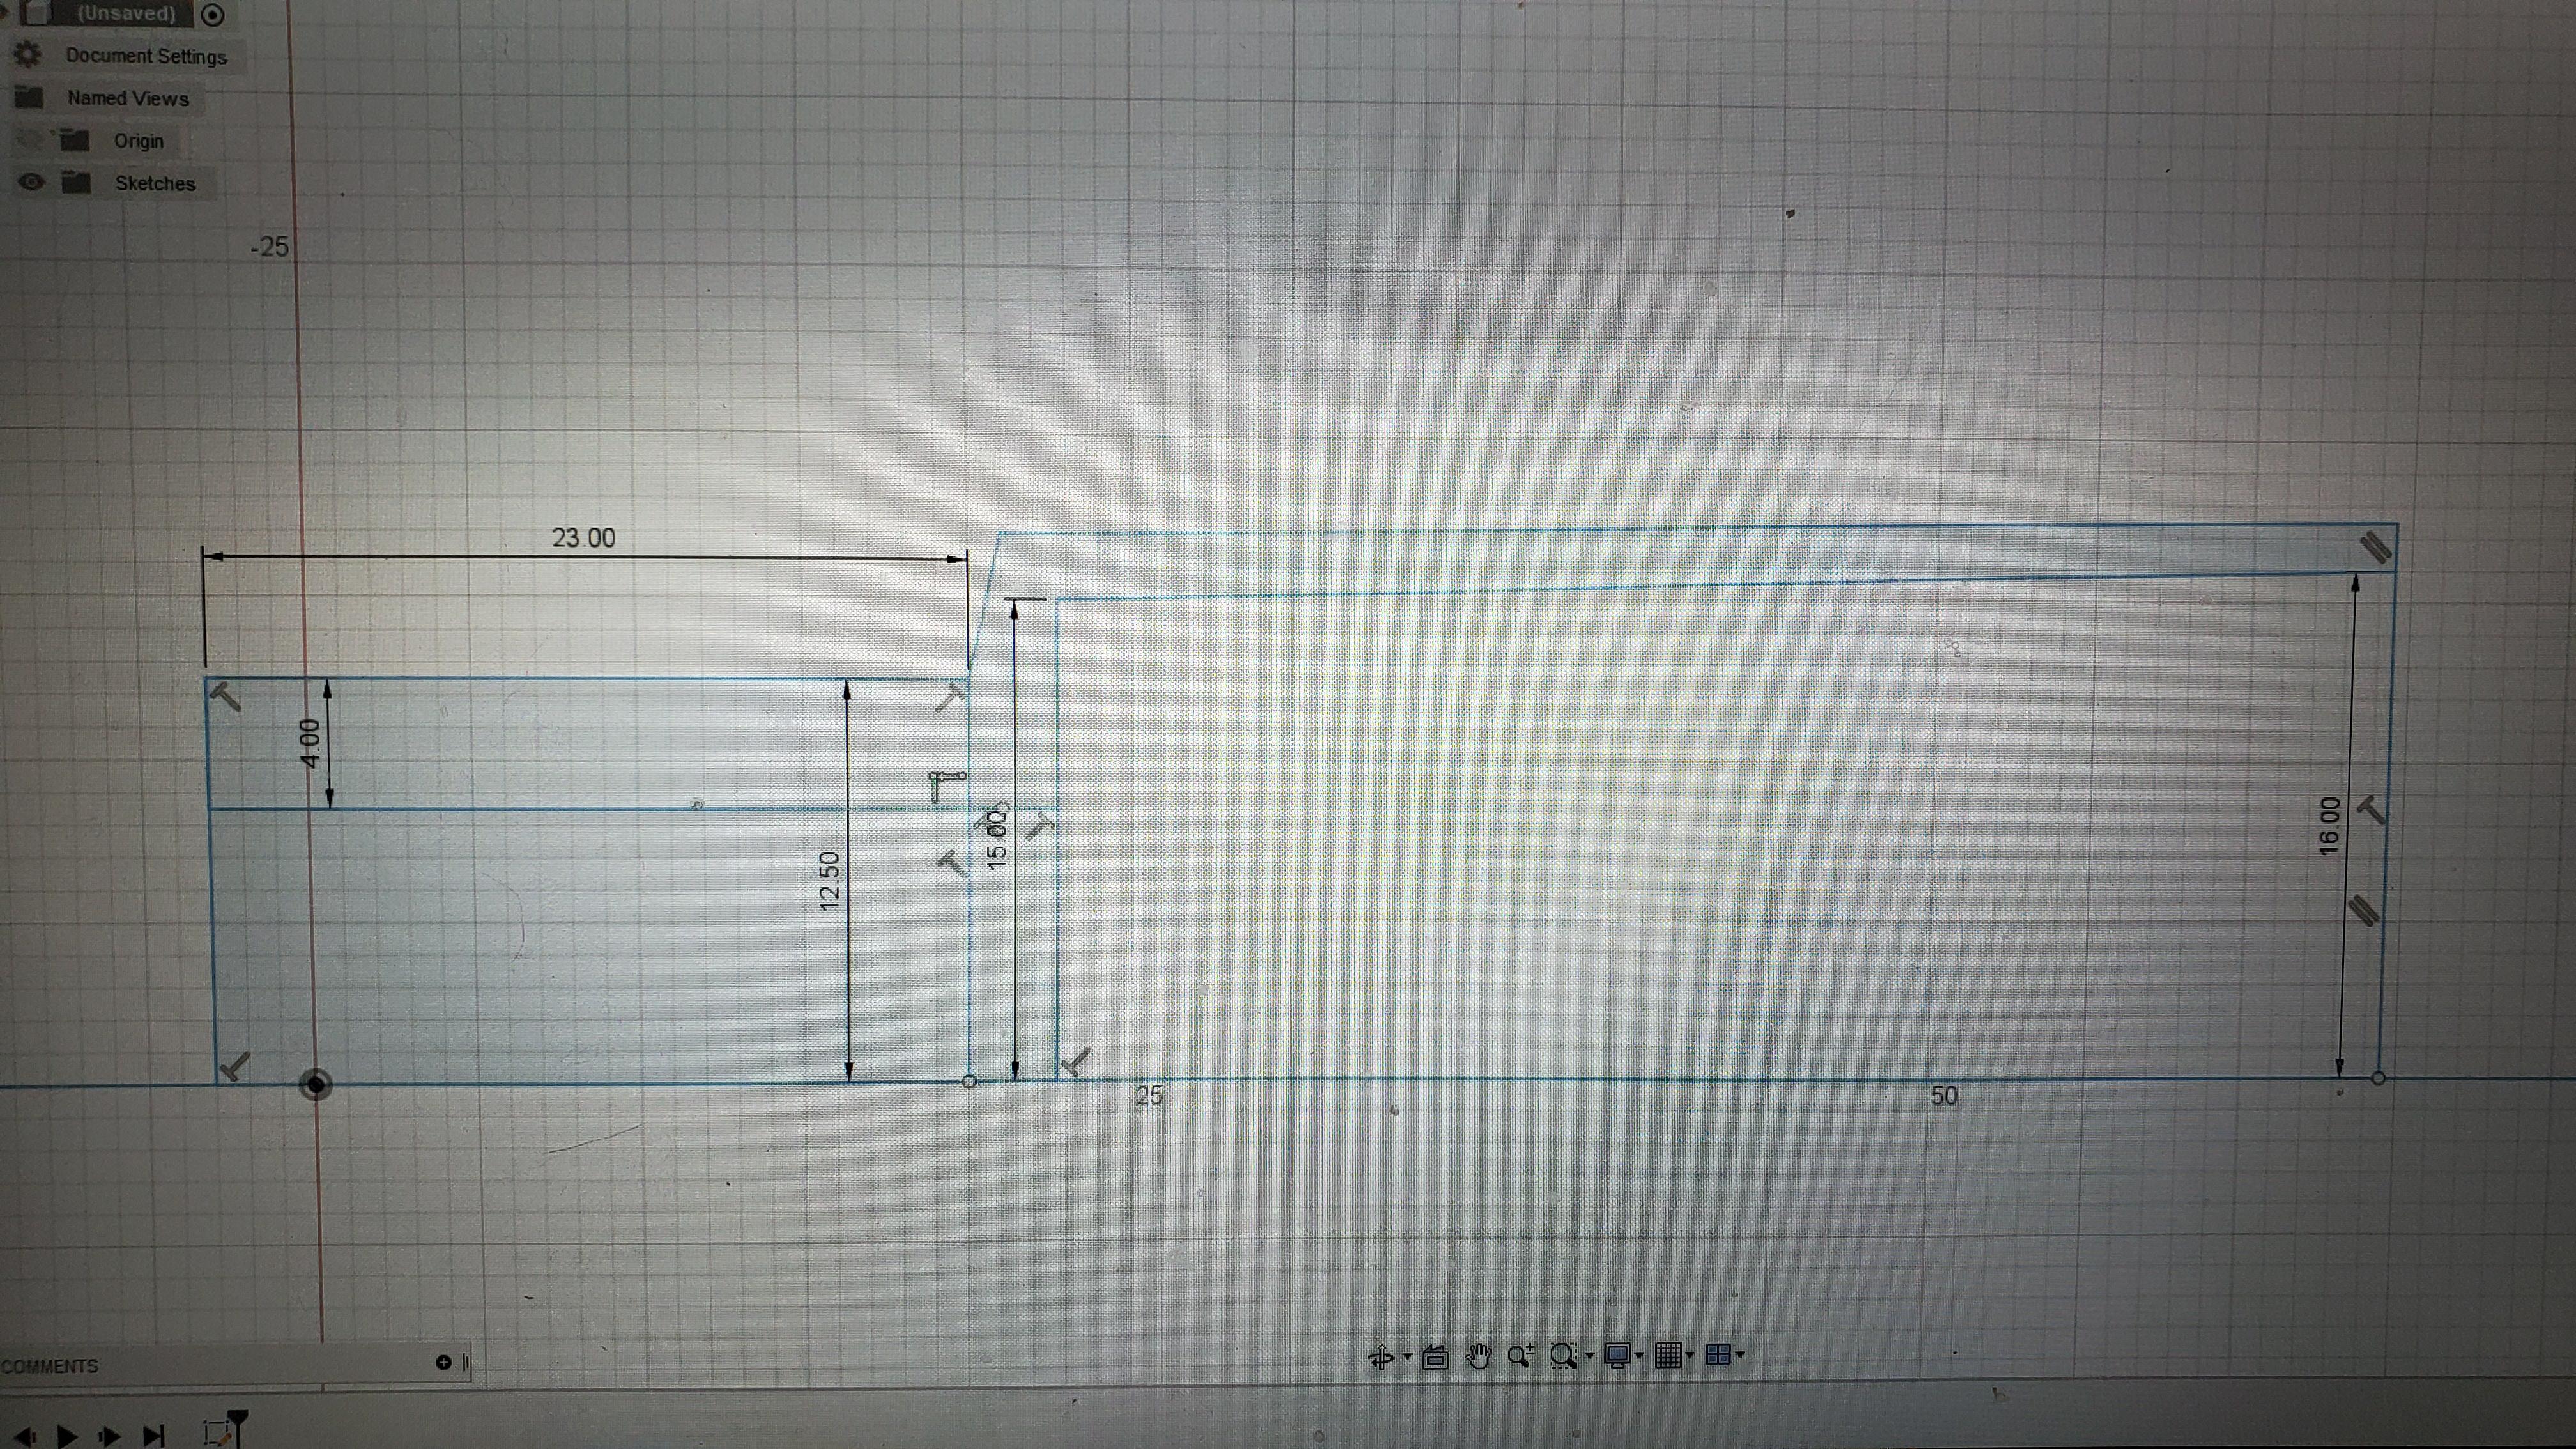Click the Viewports layout icon
The height and width of the screenshot is (1449, 2576).
pos(1718,1355)
